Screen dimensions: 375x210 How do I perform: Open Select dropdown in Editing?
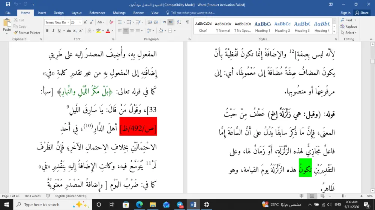coord(349,33)
